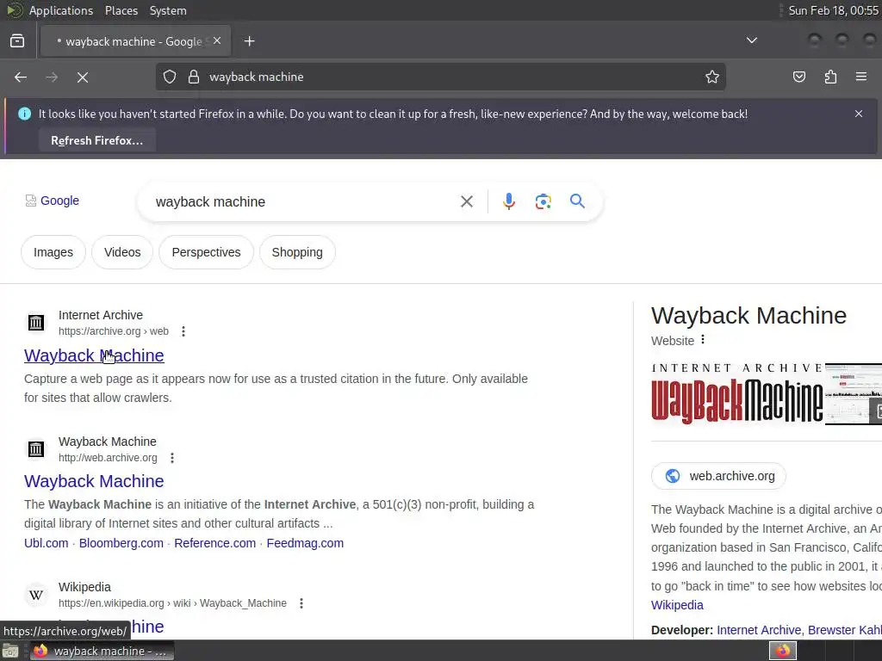Screen dimensions: 882x661
Task: Filter results by Shopping
Action: (x=297, y=252)
